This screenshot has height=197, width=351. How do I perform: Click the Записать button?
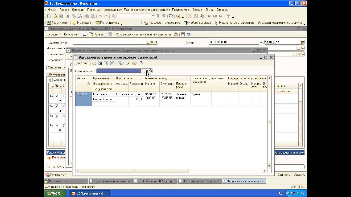284,175
